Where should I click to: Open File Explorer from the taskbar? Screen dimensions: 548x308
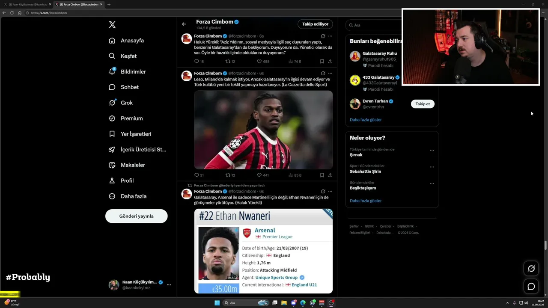[284, 303]
